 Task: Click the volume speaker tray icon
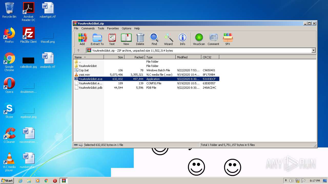[x=291, y=181]
